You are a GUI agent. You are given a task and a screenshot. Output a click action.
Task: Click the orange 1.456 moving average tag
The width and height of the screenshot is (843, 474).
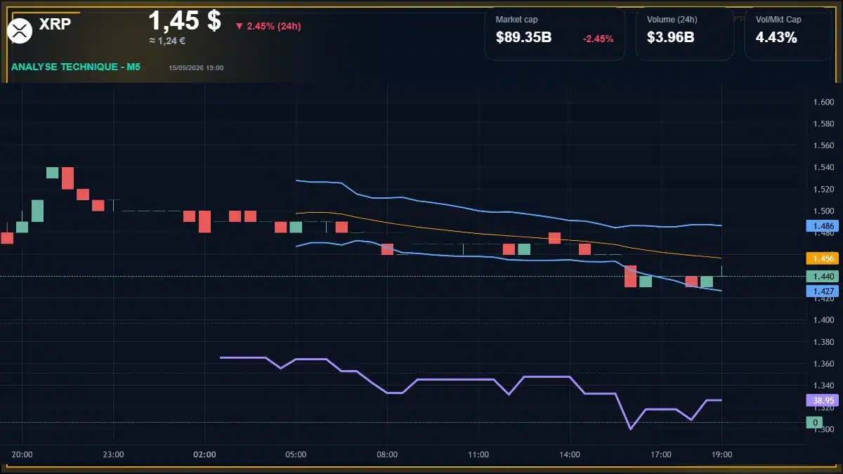823,258
